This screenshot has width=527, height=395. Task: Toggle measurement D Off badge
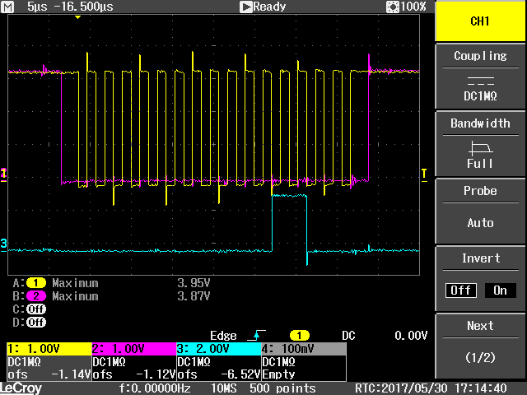click(x=36, y=323)
